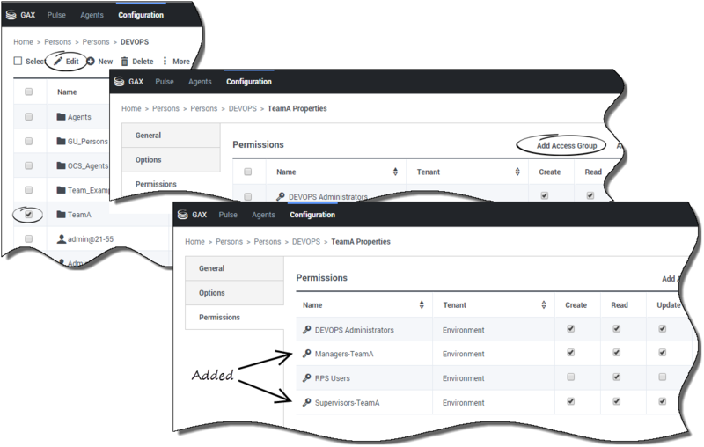Click the Add Access Group button
704x447 pixels.
[x=568, y=145]
